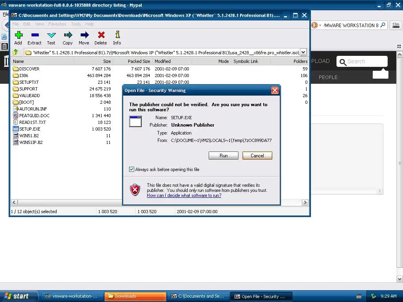Image resolution: width=403 pixels, height=302 pixels.
Task: Click the search magnifier icon in browser bar
Action: pos(383,25)
